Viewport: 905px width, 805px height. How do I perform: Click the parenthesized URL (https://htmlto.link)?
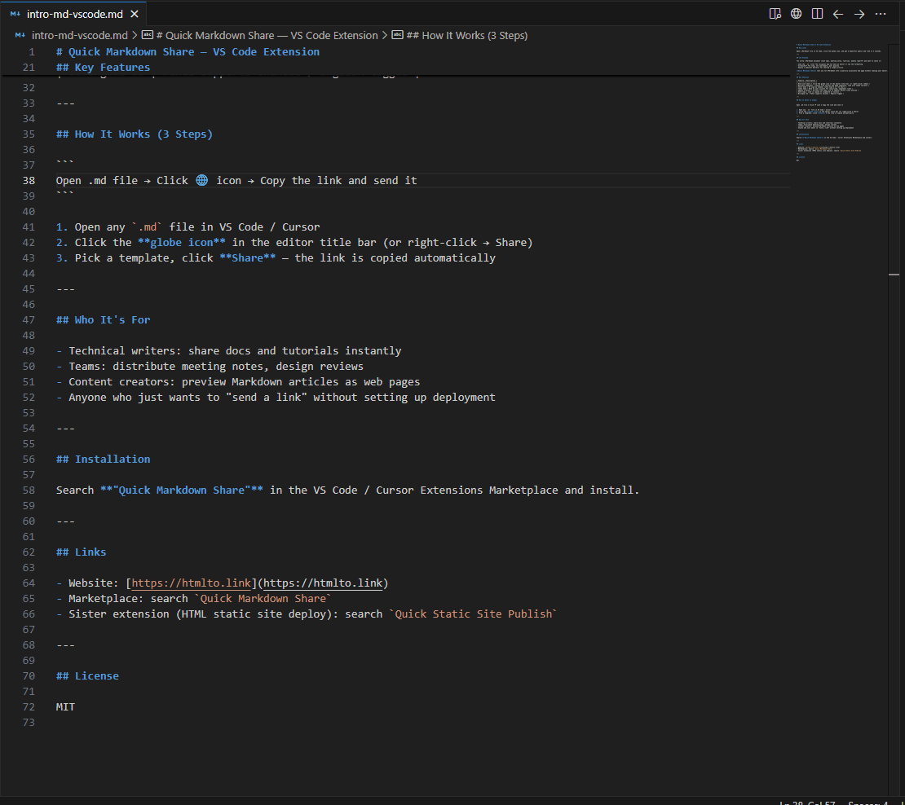[x=323, y=583]
